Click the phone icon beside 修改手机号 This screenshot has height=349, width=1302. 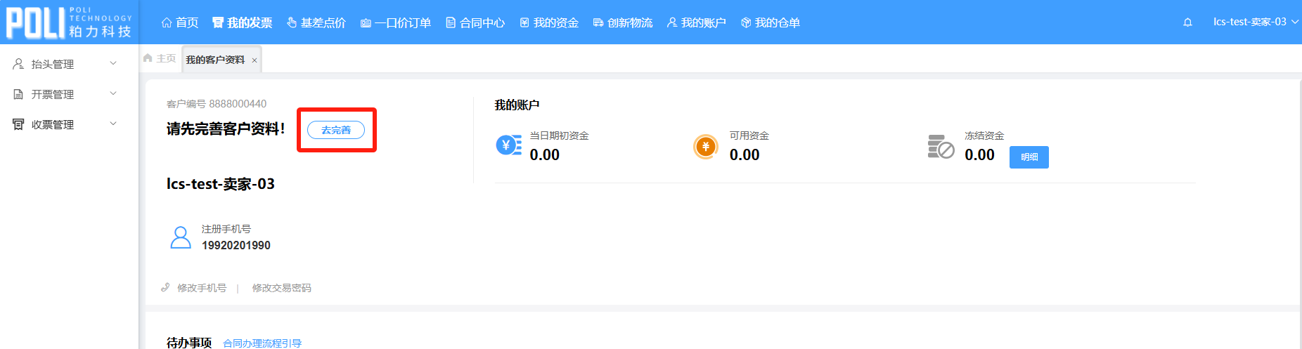[165, 287]
